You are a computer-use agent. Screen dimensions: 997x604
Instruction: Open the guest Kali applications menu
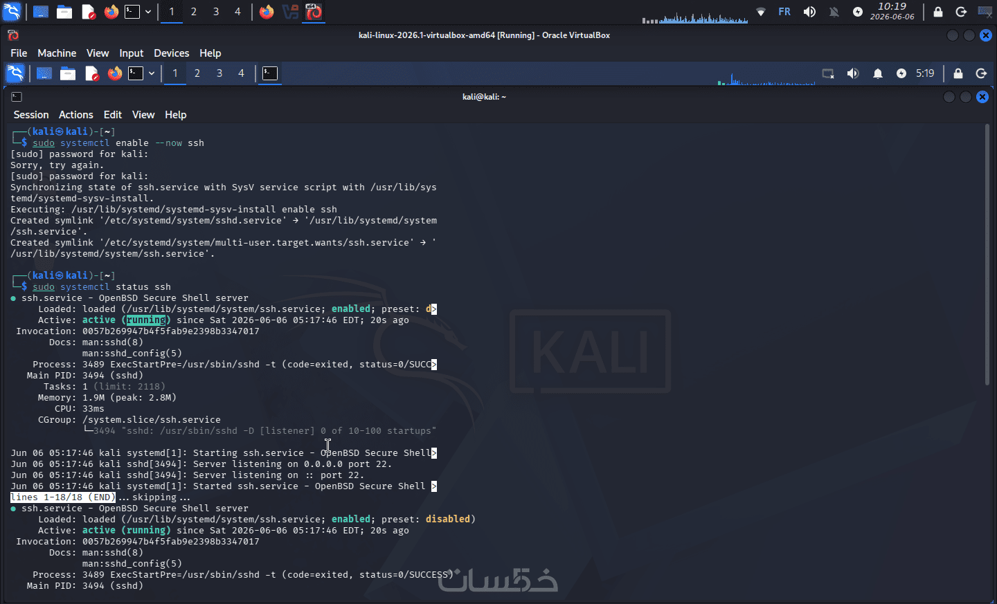[x=15, y=73]
